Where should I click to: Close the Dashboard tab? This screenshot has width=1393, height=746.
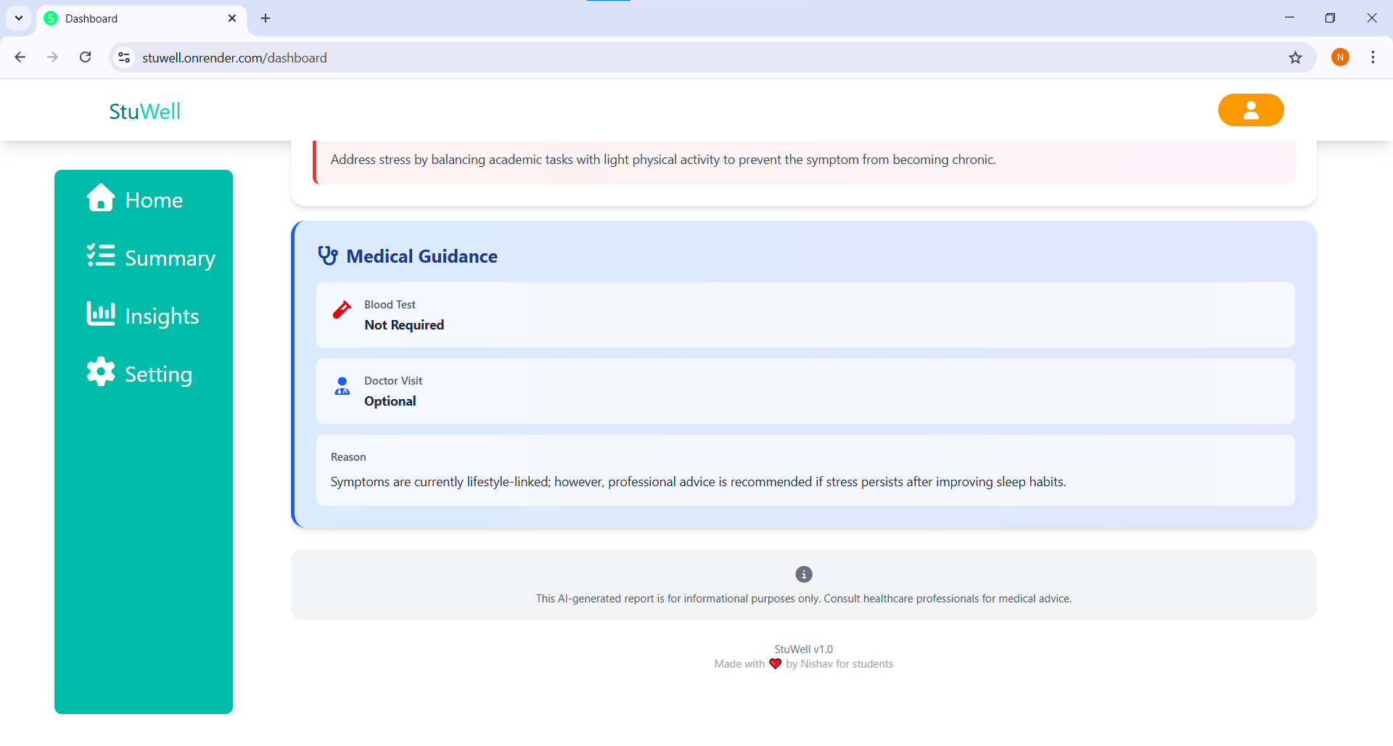232,18
